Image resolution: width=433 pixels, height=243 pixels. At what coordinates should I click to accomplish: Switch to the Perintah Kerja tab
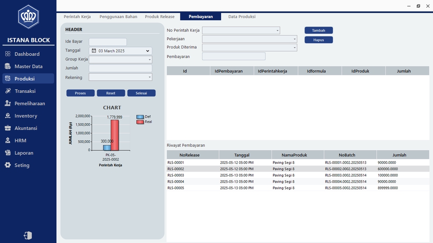77,17
